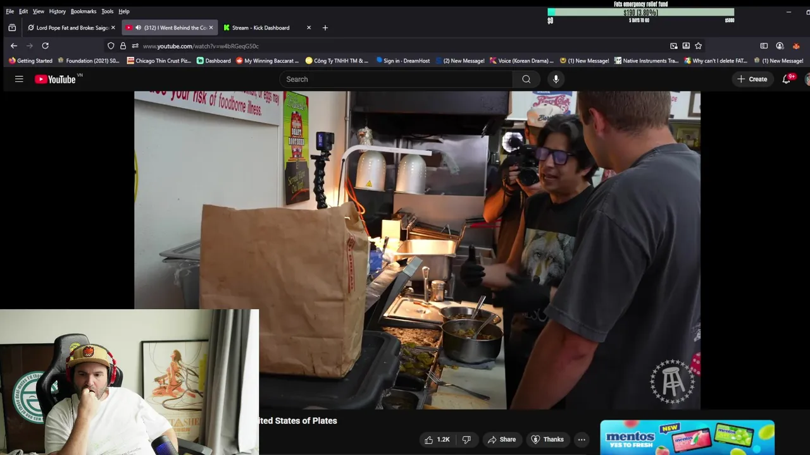Mute audio on the playing YouTube tab
This screenshot has width=810, height=455.
click(138, 28)
